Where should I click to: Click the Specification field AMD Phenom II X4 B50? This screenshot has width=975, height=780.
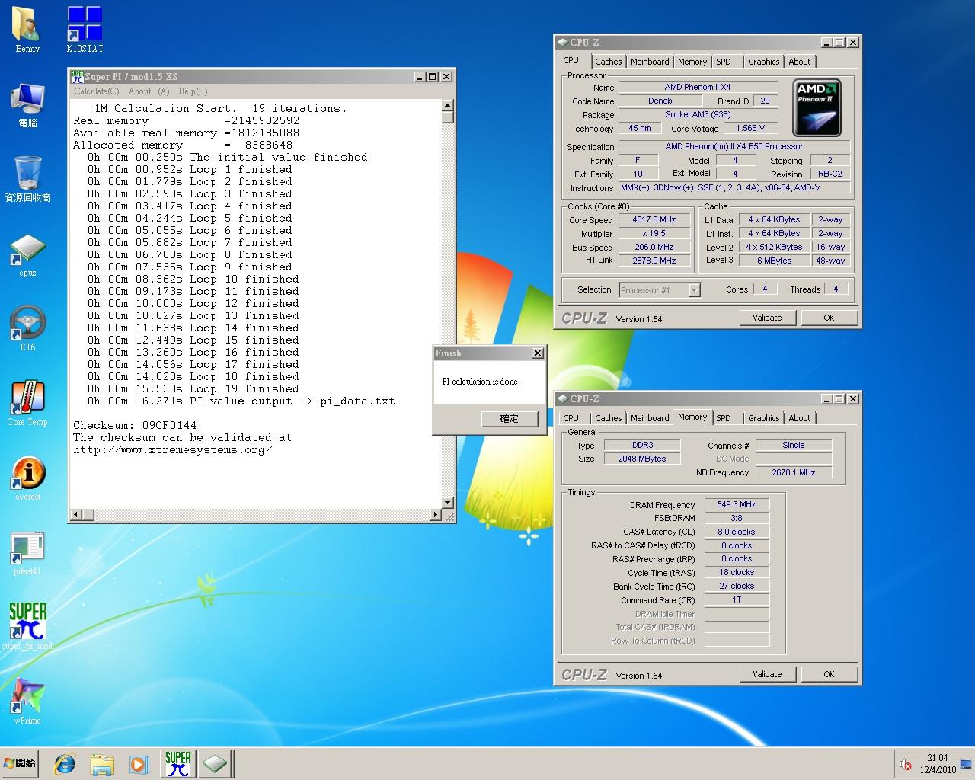[734, 146]
